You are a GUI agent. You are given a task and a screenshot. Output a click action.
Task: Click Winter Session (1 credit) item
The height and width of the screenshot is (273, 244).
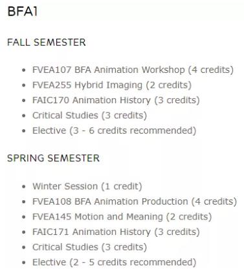(87, 187)
